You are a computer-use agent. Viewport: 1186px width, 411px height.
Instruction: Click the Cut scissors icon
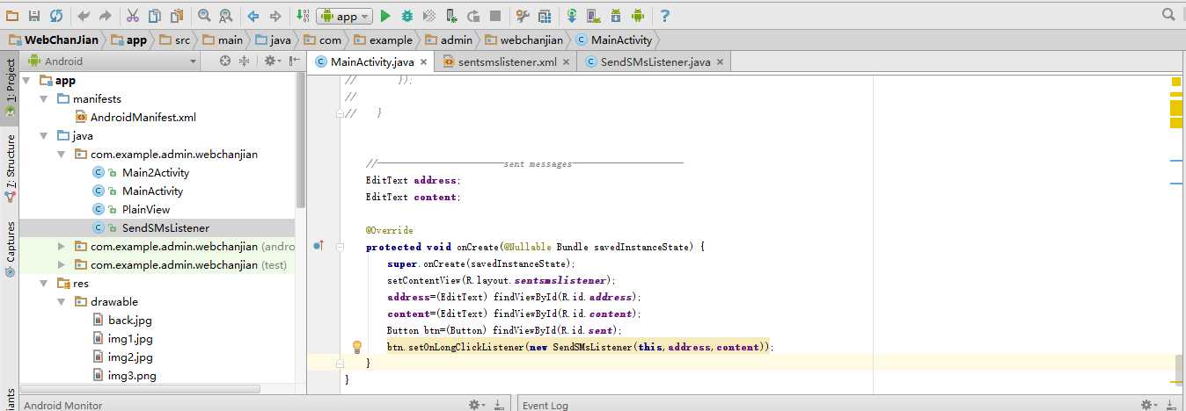(133, 16)
